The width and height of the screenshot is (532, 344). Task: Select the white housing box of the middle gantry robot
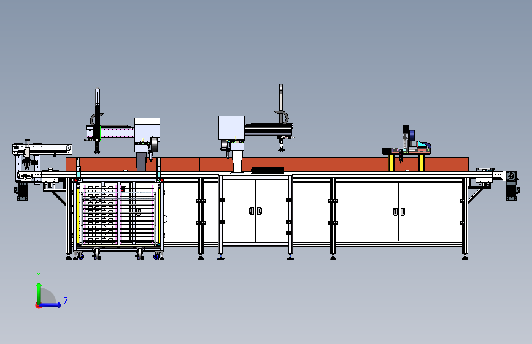231,128
